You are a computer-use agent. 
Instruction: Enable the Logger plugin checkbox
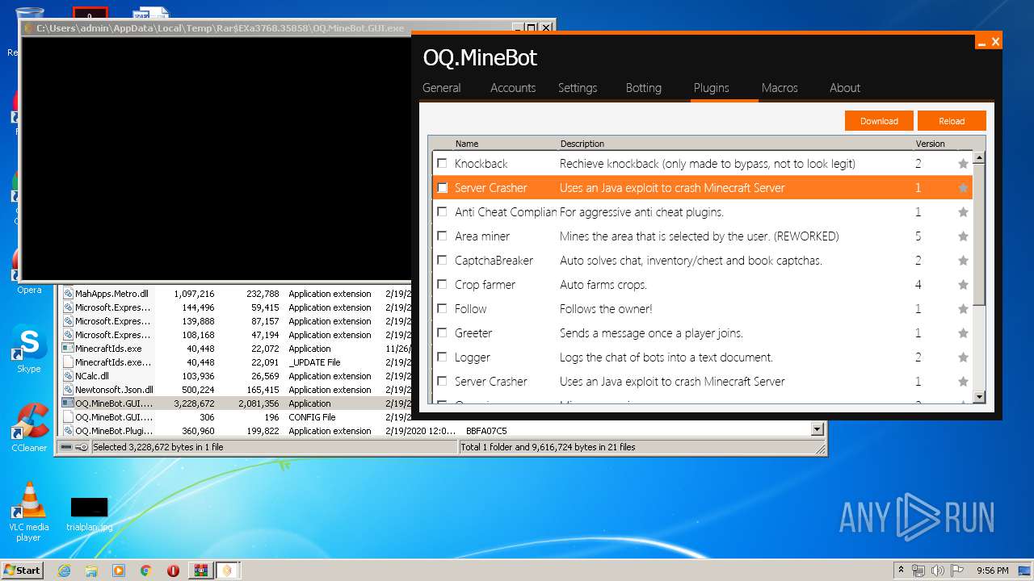tap(442, 357)
